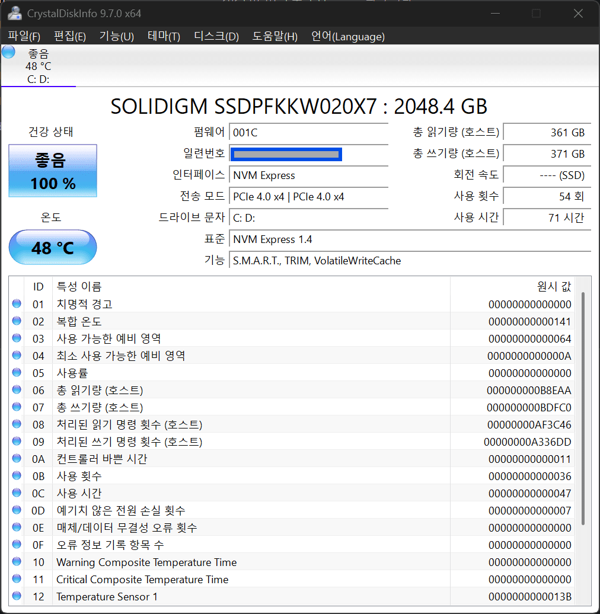Click the CrystalDiskInfo app icon in title bar
600x614 pixels.
[15, 13]
